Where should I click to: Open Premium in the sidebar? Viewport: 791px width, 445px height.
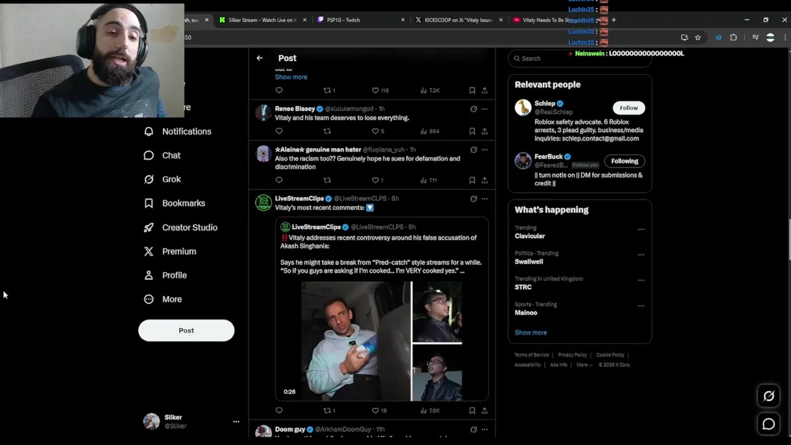coord(170,252)
